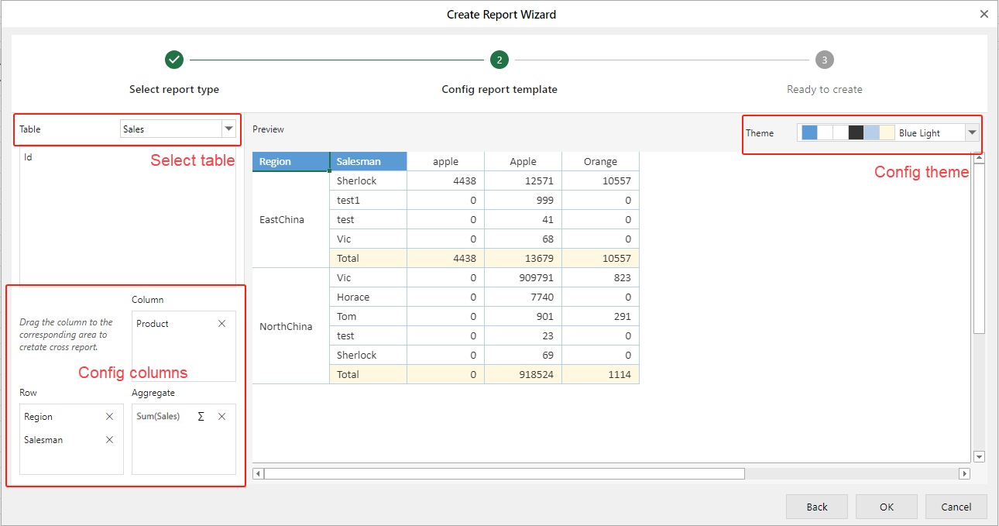Click the Region header in preview

pyautogui.click(x=291, y=161)
